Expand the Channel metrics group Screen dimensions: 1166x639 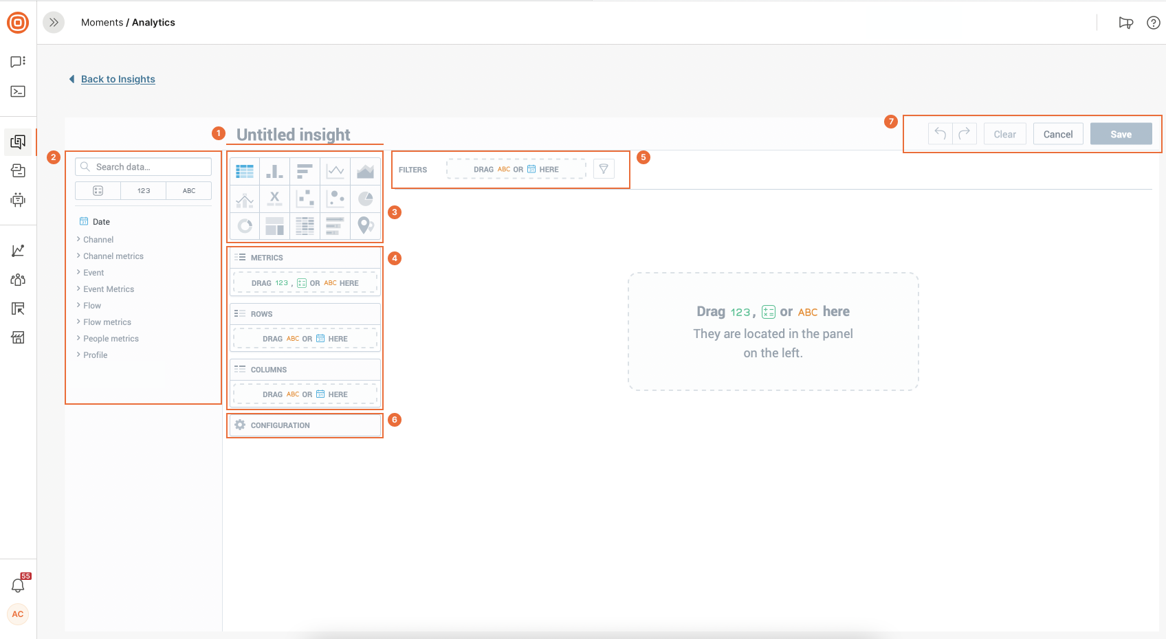click(113, 256)
